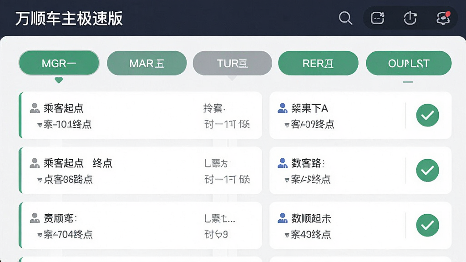Click blue passenger icon in top right card
Screen dimensions: 466x262
click(x=282, y=108)
